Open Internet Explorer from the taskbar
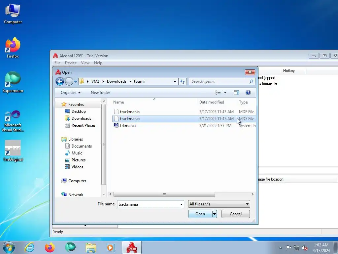 click(x=29, y=247)
